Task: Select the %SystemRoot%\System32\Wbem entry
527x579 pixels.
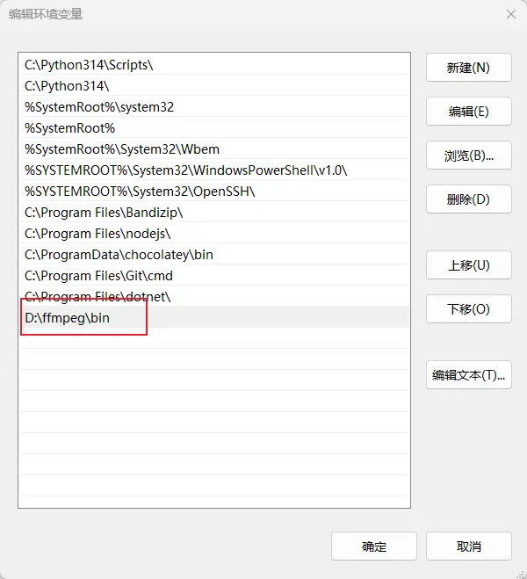Action: (122, 149)
